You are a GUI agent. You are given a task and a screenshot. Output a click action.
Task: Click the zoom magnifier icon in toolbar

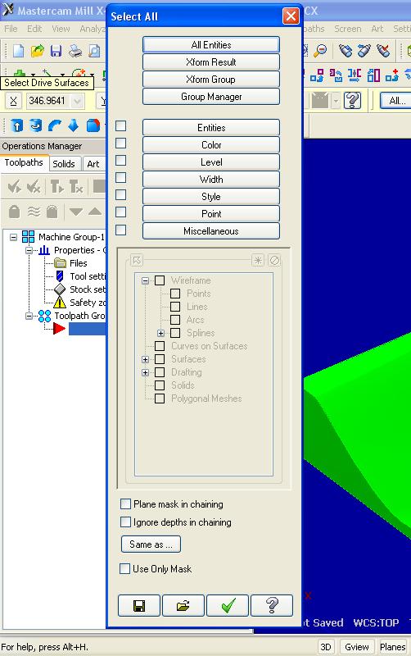tap(320, 51)
